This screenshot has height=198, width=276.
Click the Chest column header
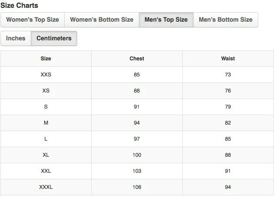coord(137,59)
